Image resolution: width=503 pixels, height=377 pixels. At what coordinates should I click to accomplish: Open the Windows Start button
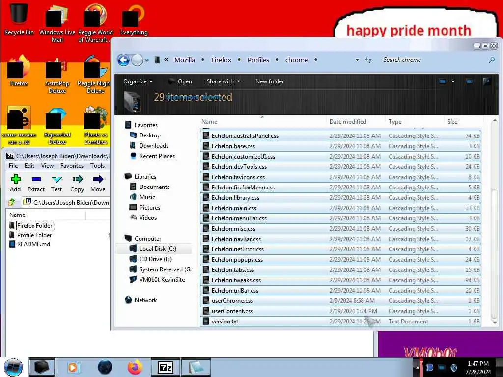pyautogui.click(x=13, y=367)
